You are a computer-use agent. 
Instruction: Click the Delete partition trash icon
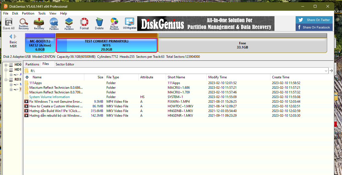[x=99, y=24]
